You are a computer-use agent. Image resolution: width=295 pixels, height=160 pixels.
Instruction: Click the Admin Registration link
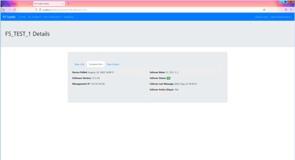point(281,17)
